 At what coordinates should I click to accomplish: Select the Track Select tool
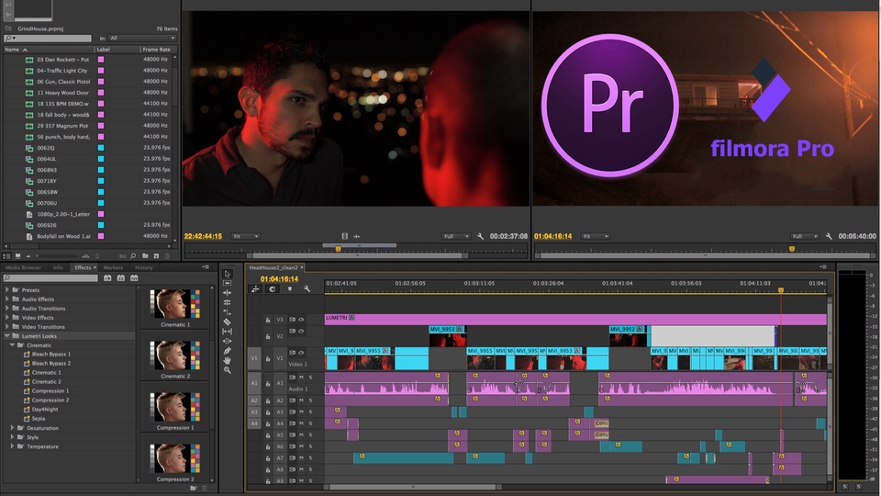point(227,283)
